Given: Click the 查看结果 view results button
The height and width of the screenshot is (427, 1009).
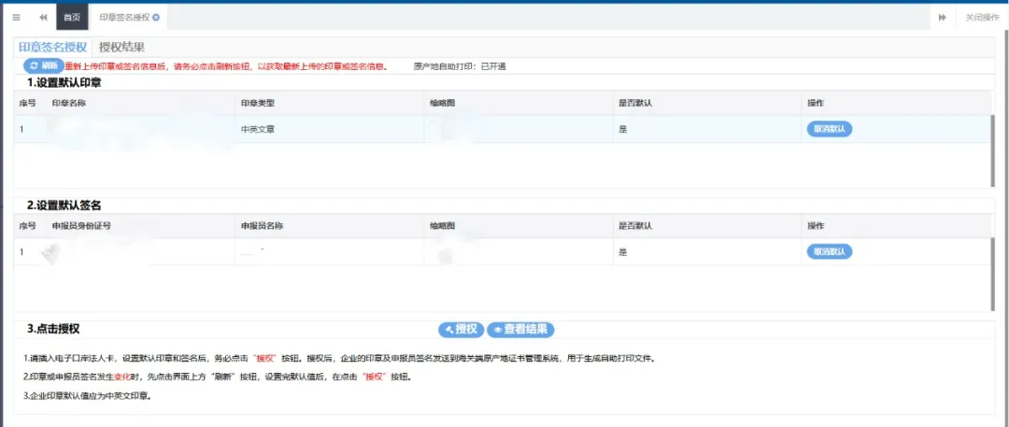Looking at the screenshot, I should 520,330.
